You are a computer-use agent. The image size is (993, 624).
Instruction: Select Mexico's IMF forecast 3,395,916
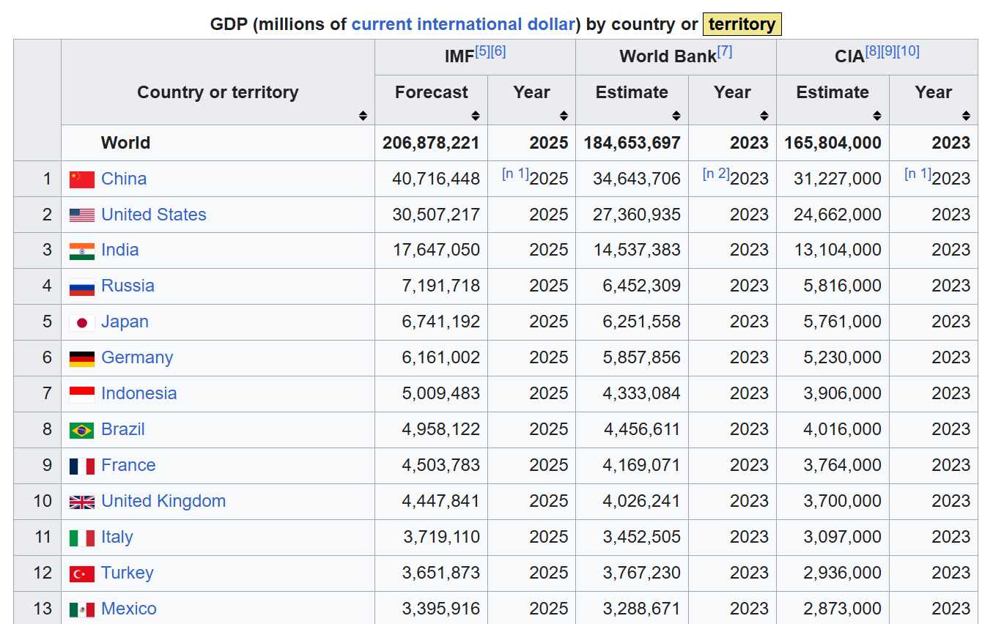(x=441, y=609)
